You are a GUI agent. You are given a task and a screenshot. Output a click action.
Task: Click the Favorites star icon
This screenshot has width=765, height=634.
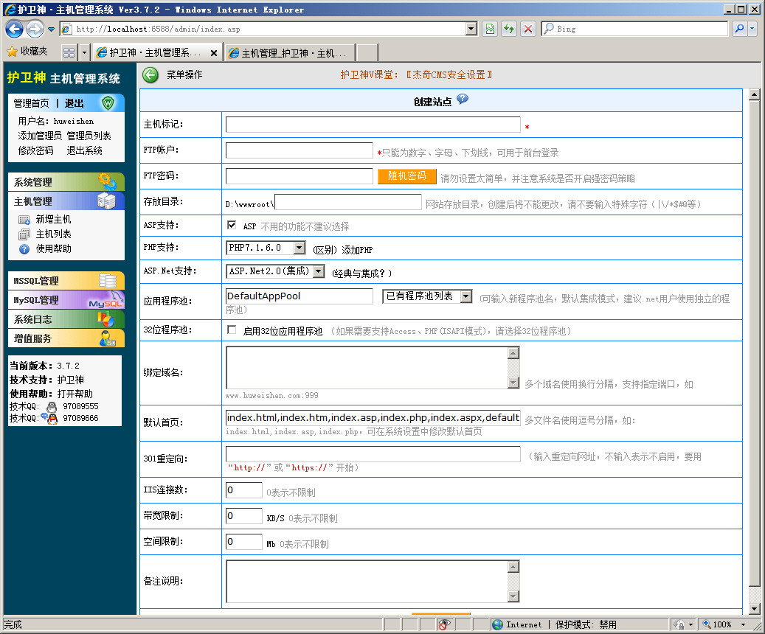13,51
